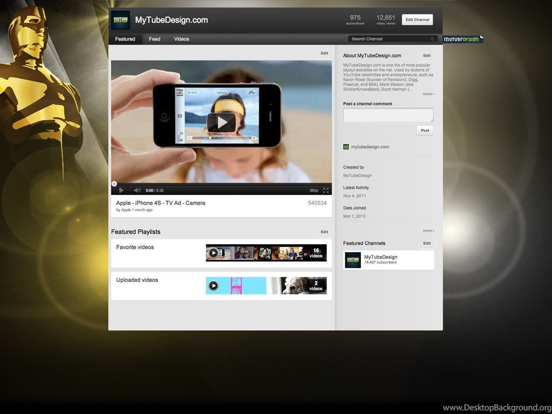Mute video using the speaker icon

tap(137, 190)
